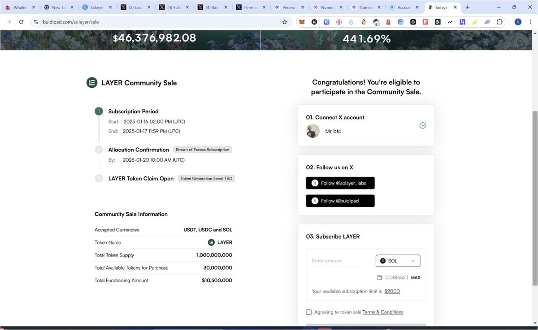This screenshot has height=330, width=538.
Task: Reload the page
Action: point(21,22)
